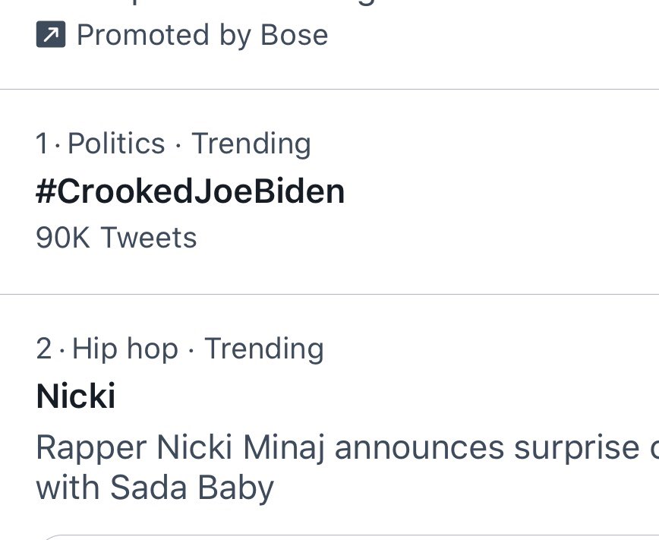
Task: Click empty space right of the Nicki title
Action: point(380,396)
